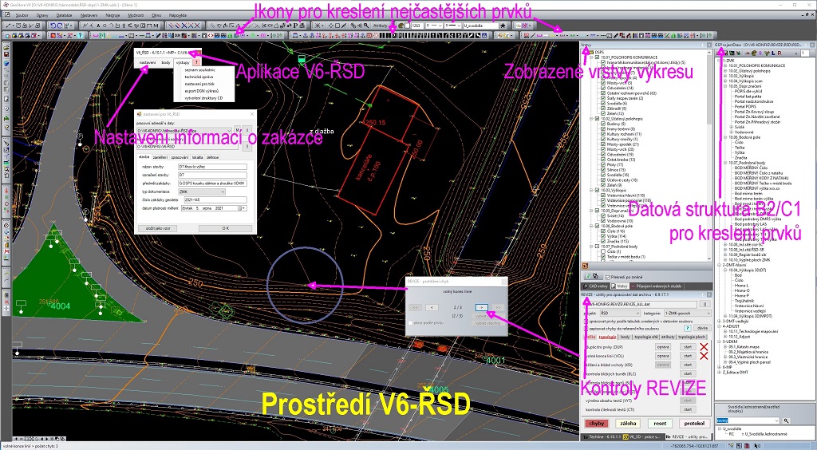Click start for duplicitní prvky (DUP)
Image resolution: width=817 pixels, height=450 pixels.
click(688, 347)
